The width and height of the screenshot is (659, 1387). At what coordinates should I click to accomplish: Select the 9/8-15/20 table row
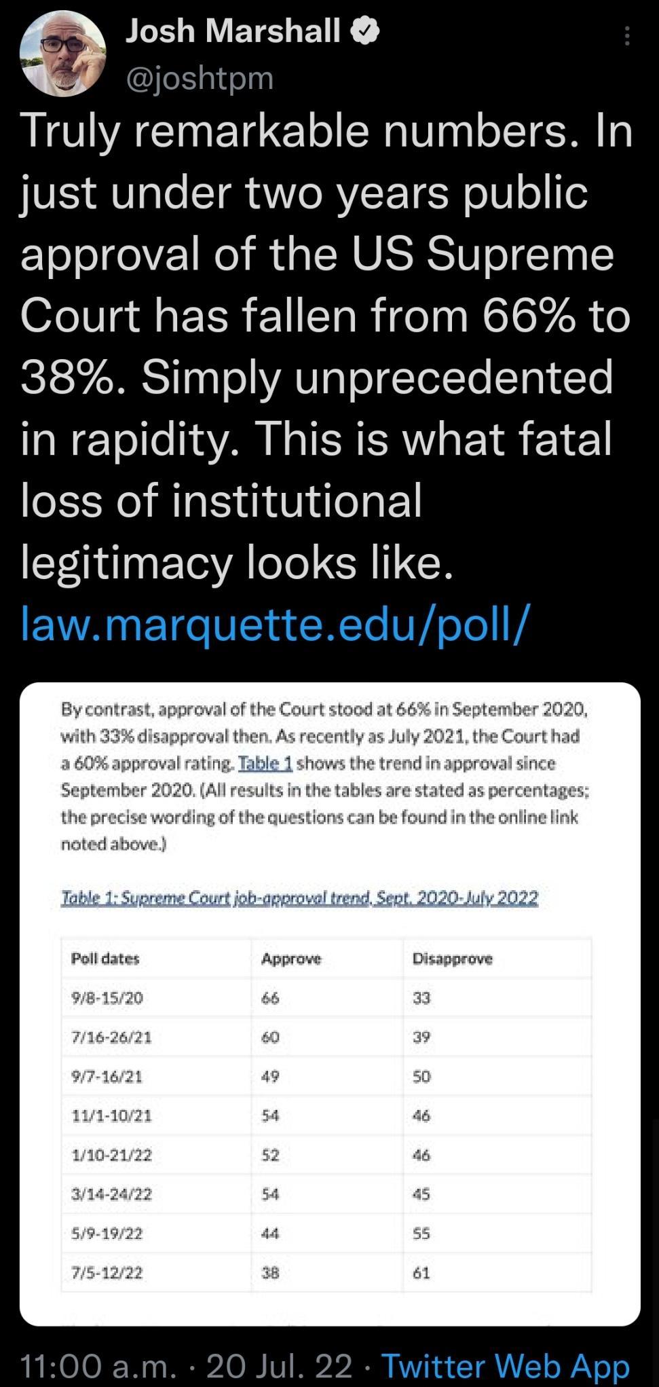coord(109,998)
